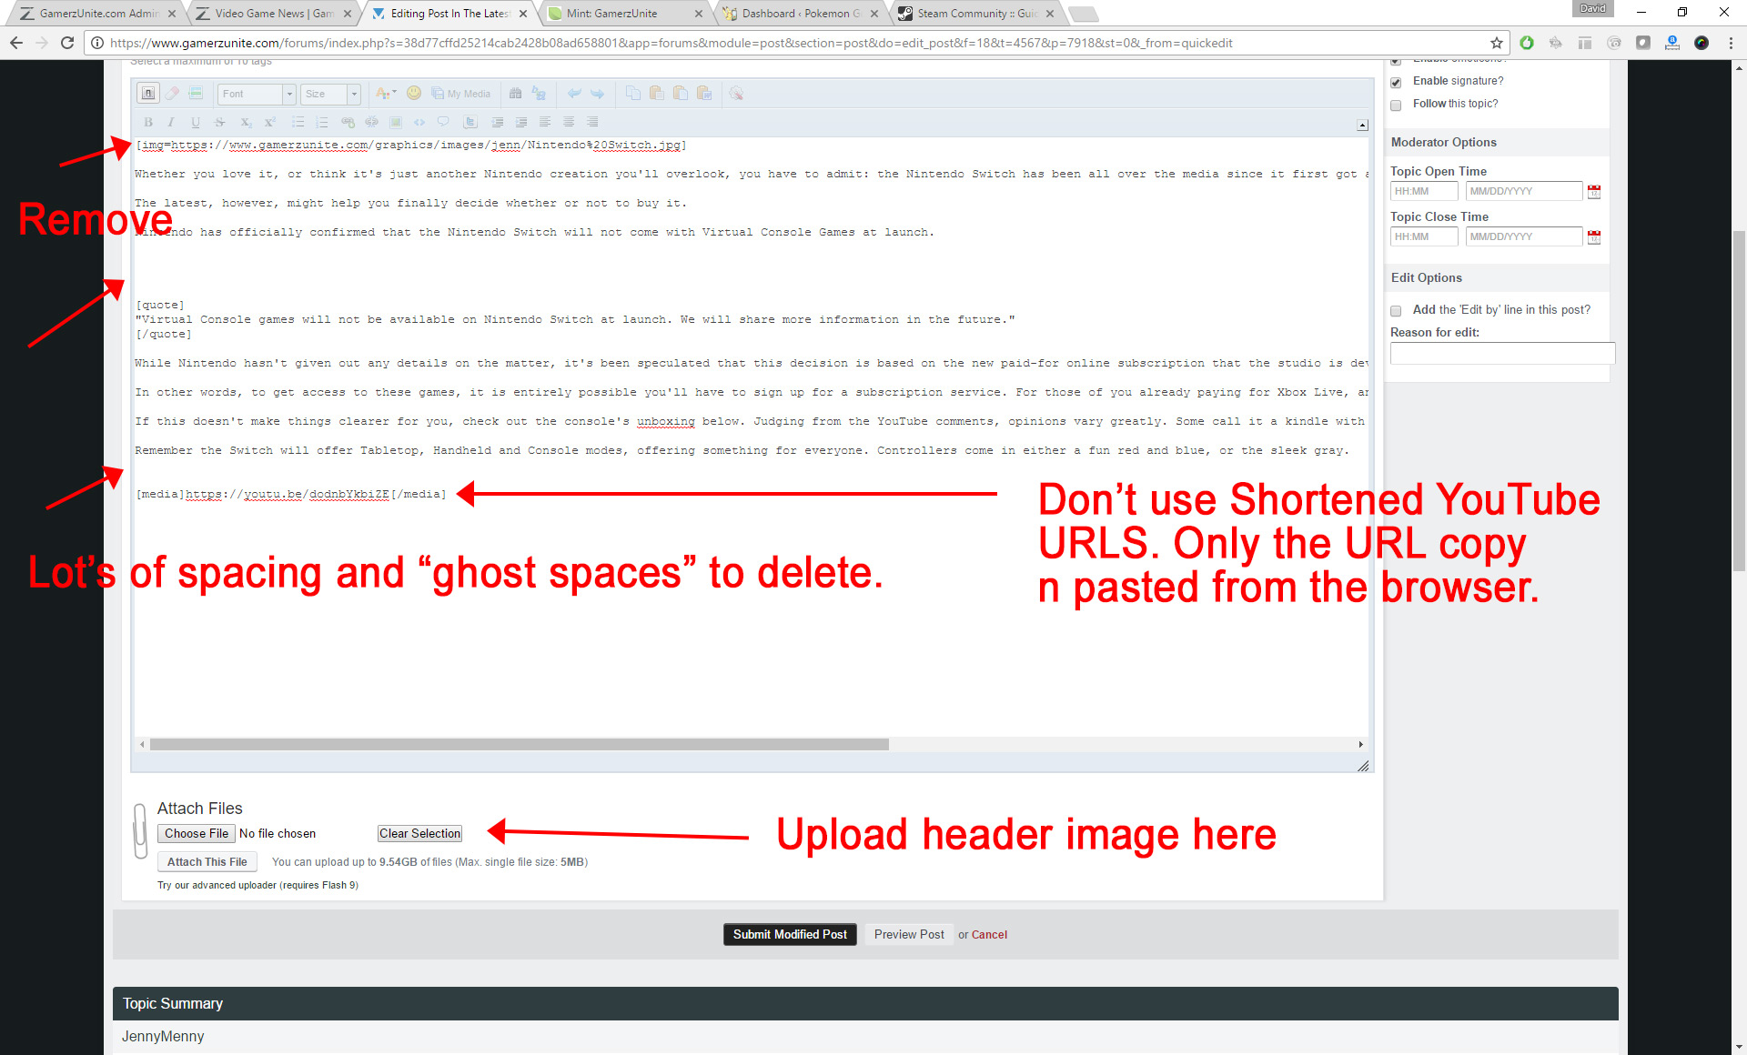
Task: Click the find binoculars icon
Action: pyautogui.click(x=516, y=93)
